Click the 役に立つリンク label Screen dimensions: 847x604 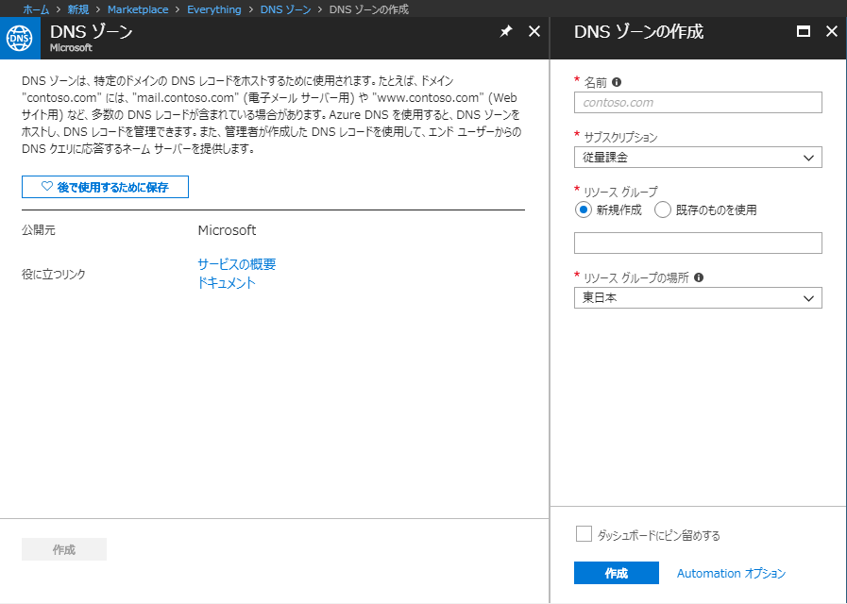coord(54,274)
